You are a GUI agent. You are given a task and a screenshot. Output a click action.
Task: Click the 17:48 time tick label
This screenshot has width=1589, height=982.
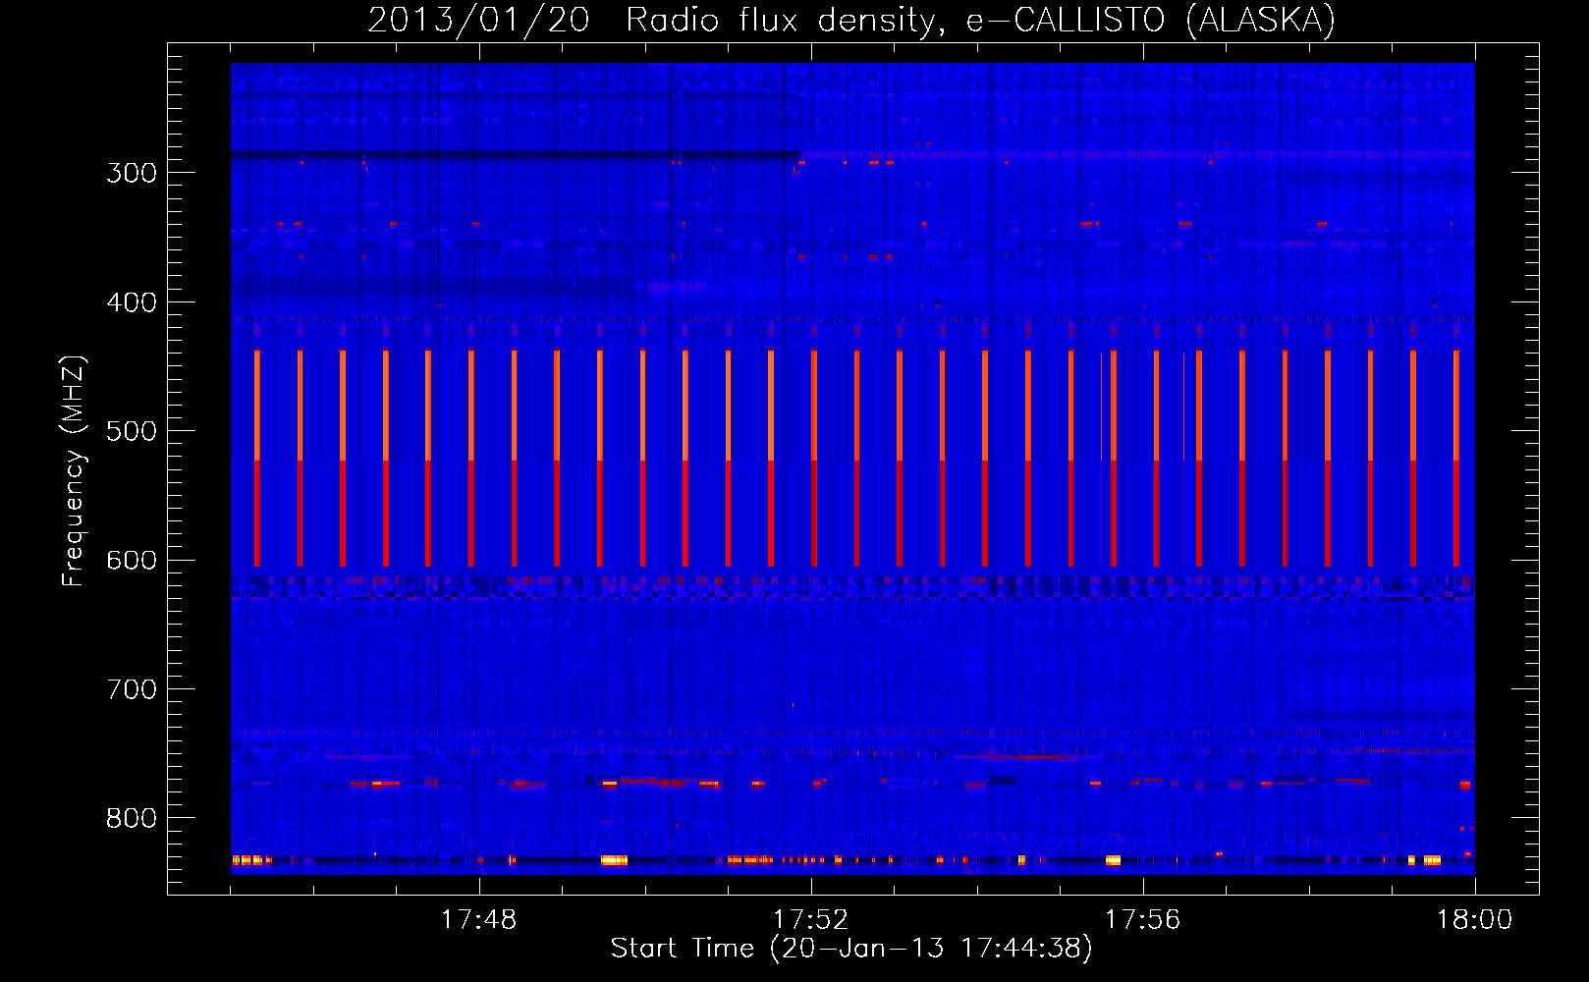pos(478,920)
